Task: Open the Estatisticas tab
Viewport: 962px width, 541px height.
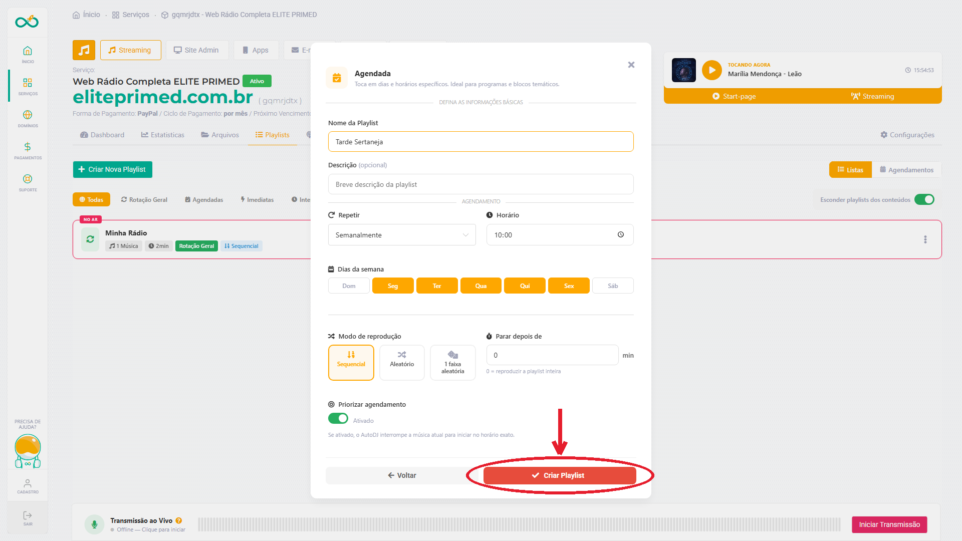Action: click(163, 135)
